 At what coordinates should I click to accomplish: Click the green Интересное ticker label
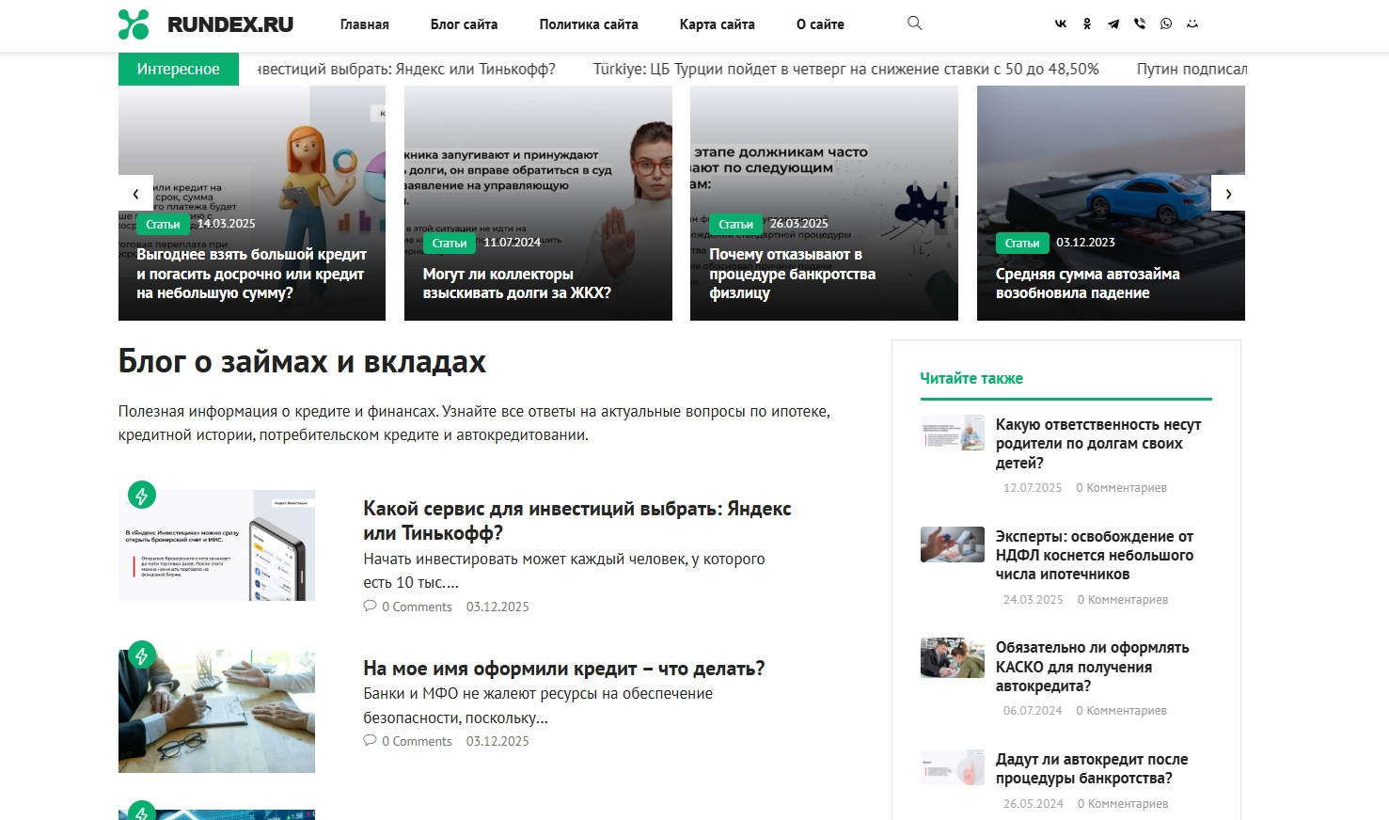[179, 69]
